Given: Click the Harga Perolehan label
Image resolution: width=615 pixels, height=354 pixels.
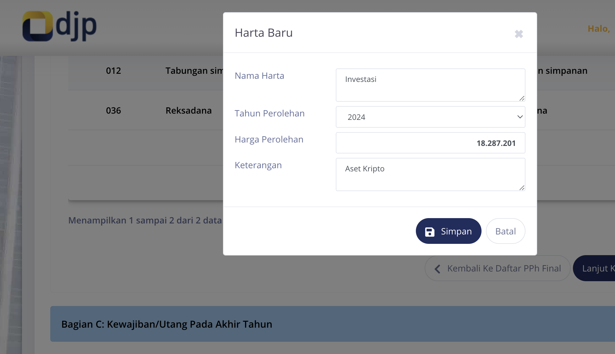Looking at the screenshot, I should pyautogui.click(x=269, y=139).
